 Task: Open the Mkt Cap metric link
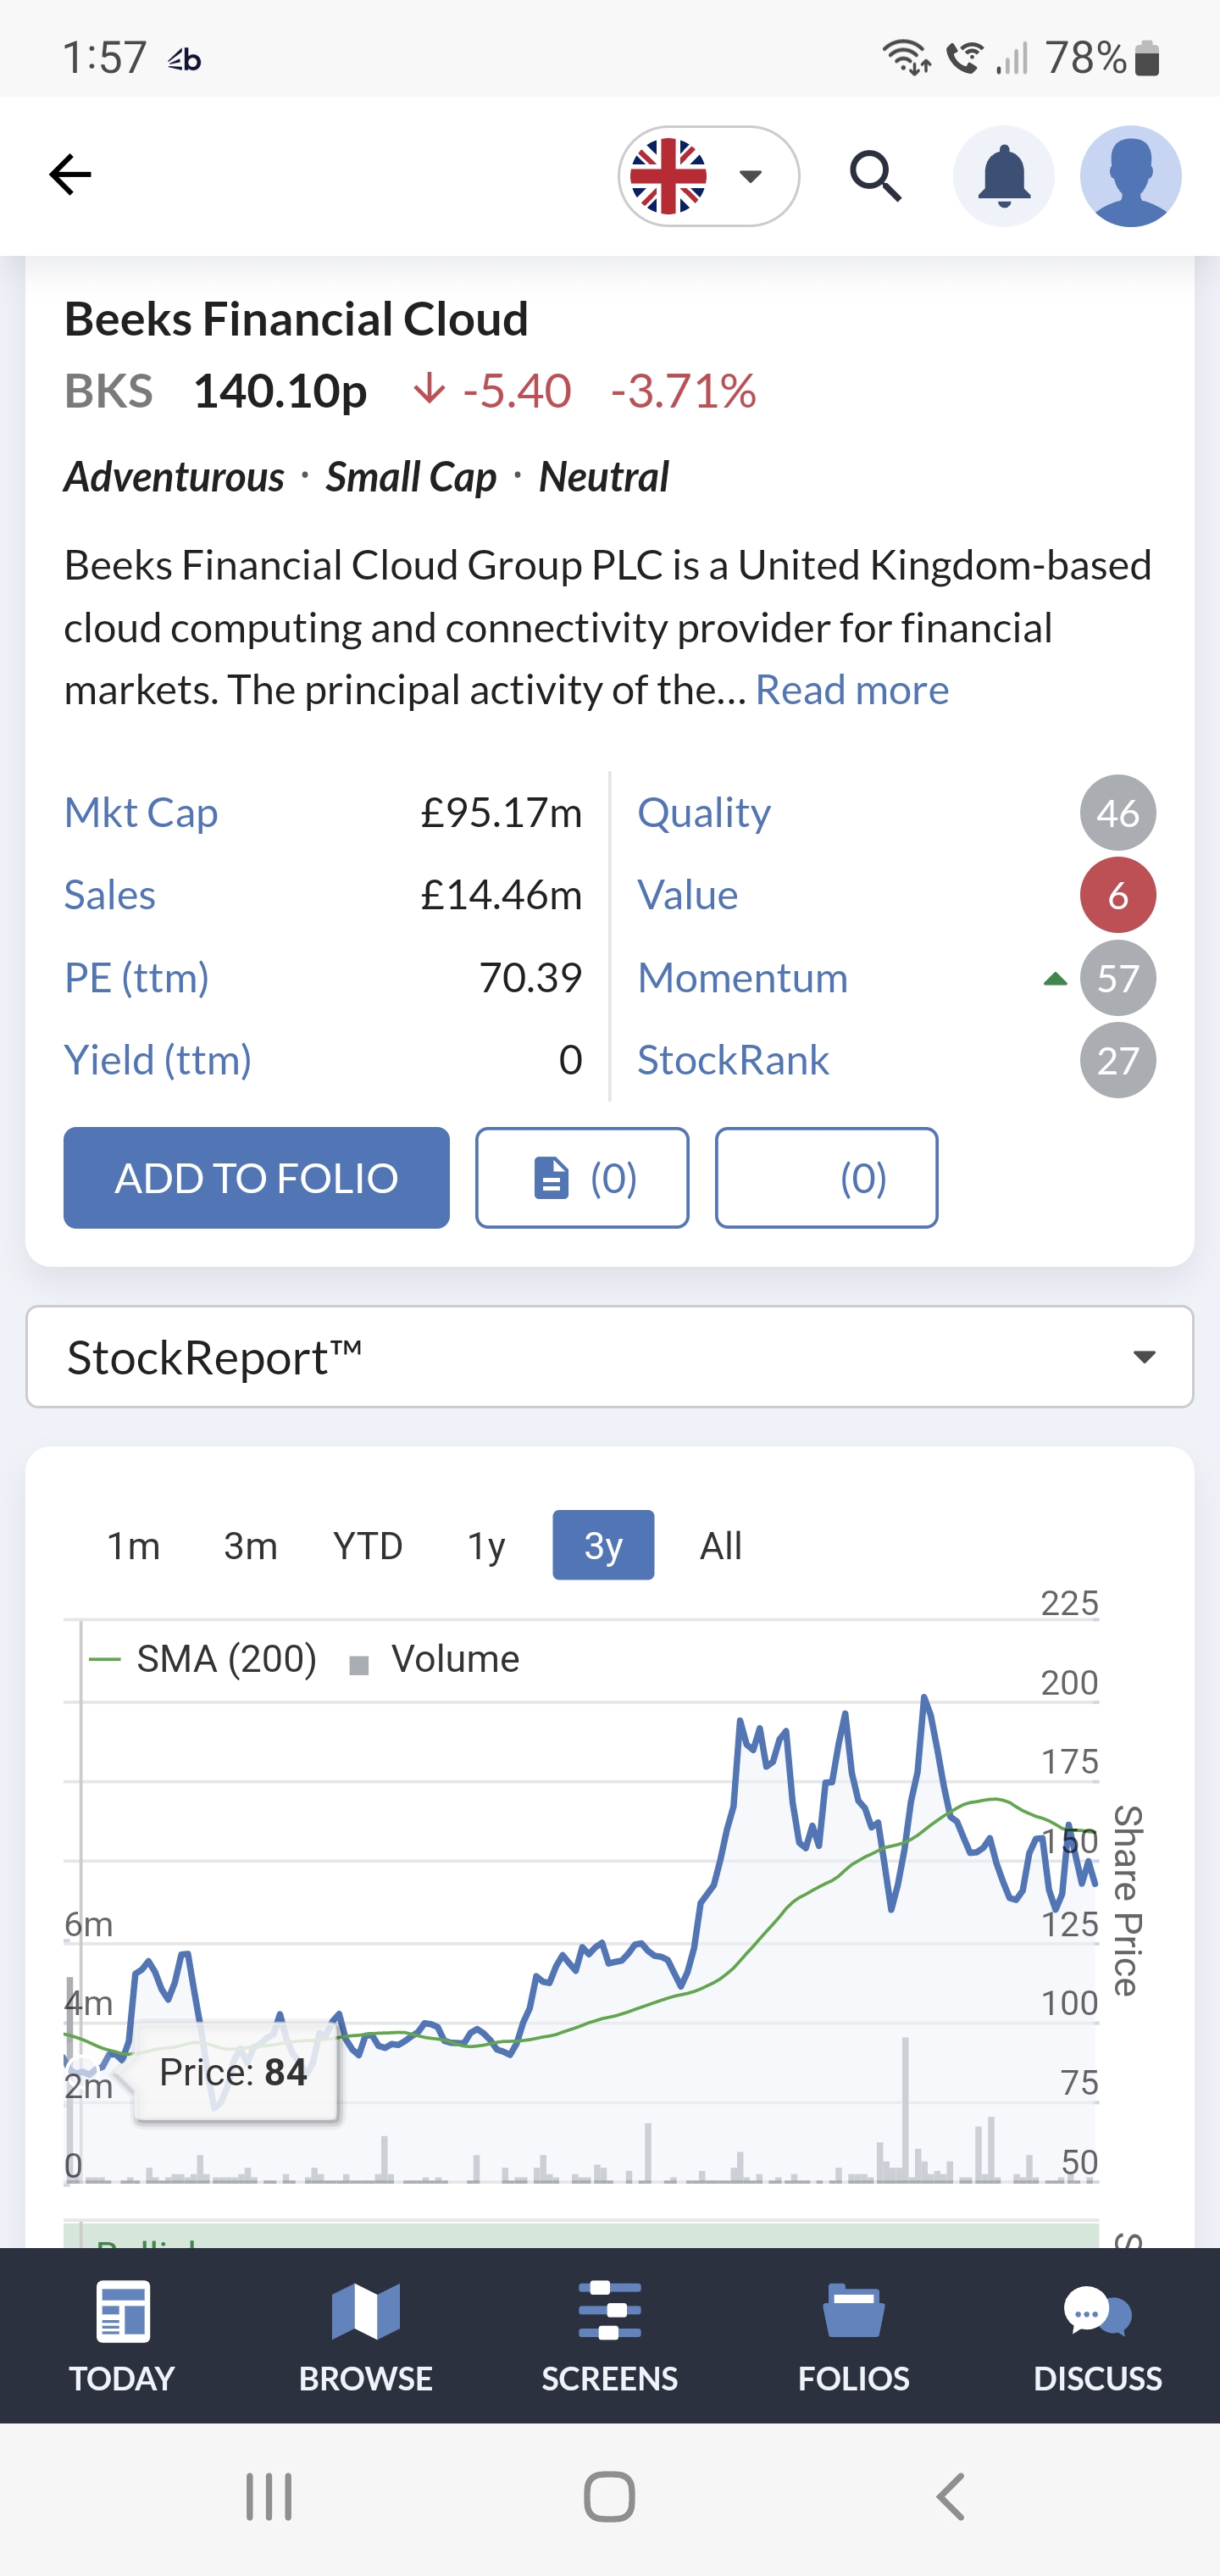coord(141,812)
